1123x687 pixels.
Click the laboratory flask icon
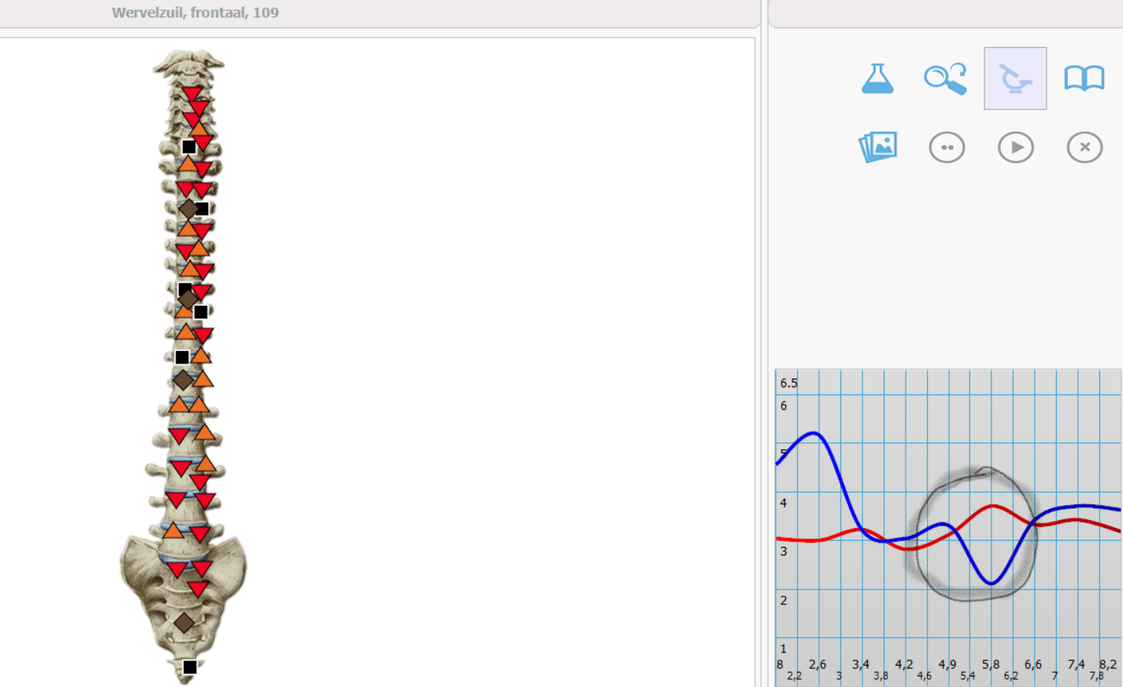pyautogui.click(x=877, y=79)
